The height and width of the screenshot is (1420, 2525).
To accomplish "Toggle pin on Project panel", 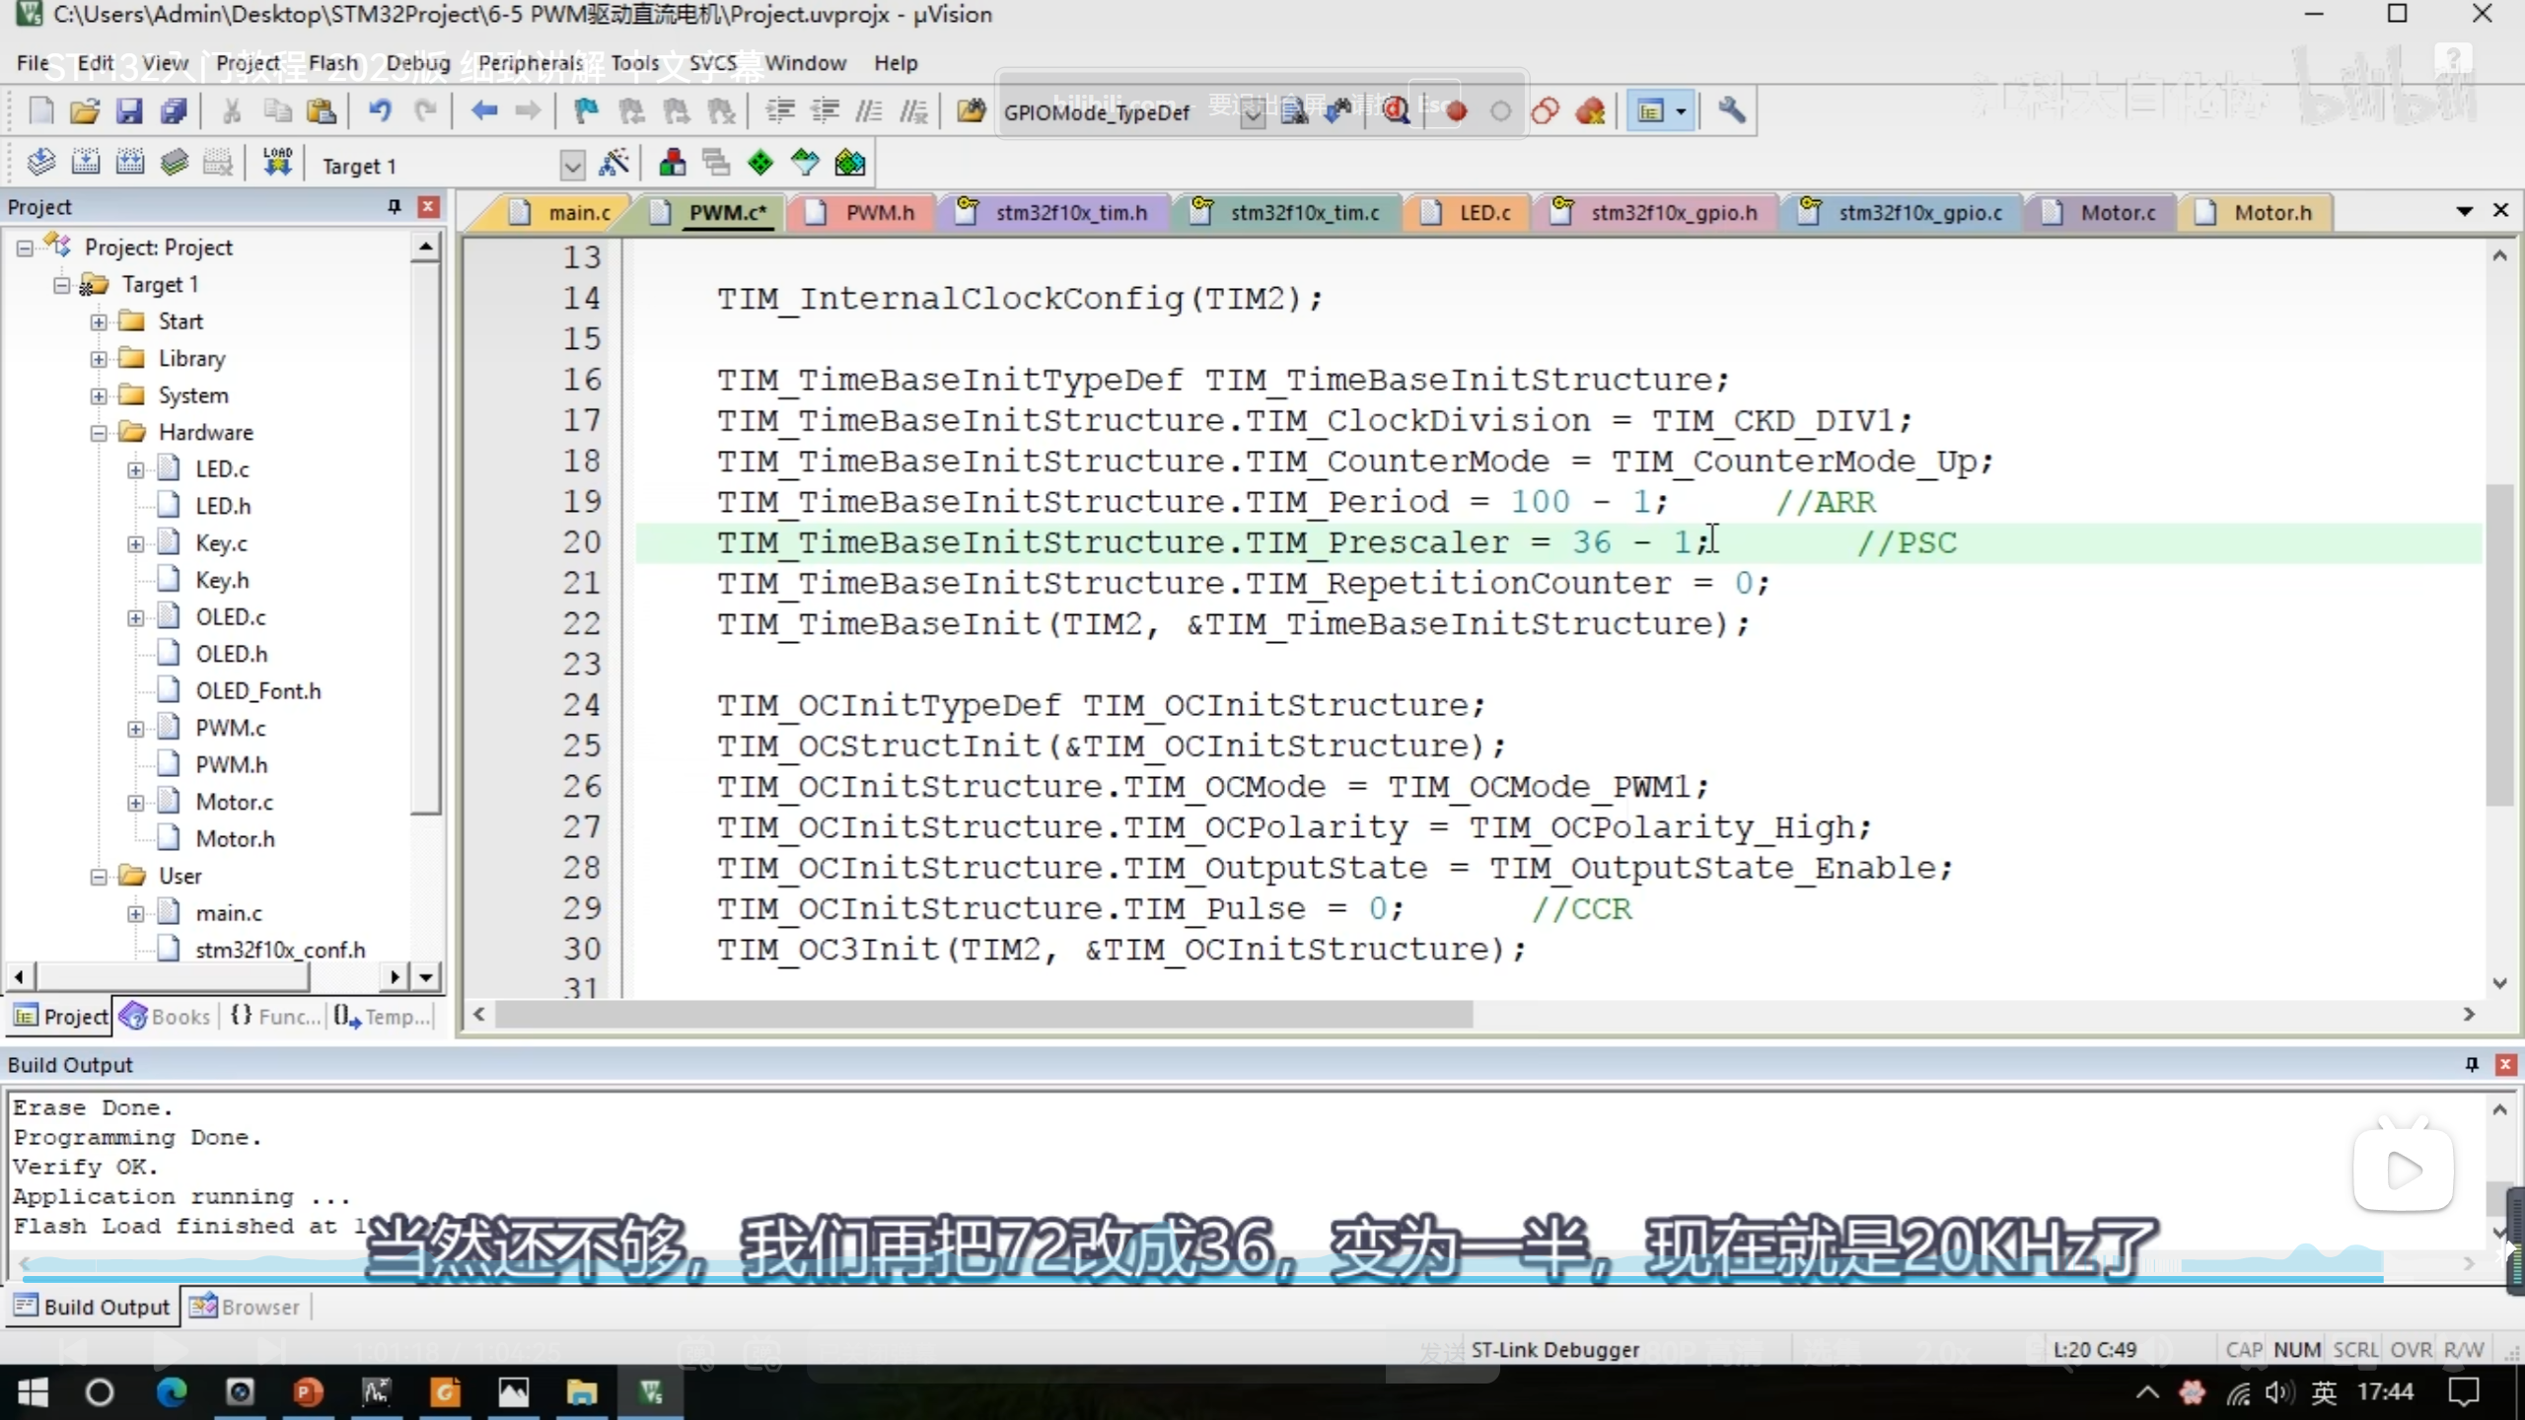I will tap(394, 206).
